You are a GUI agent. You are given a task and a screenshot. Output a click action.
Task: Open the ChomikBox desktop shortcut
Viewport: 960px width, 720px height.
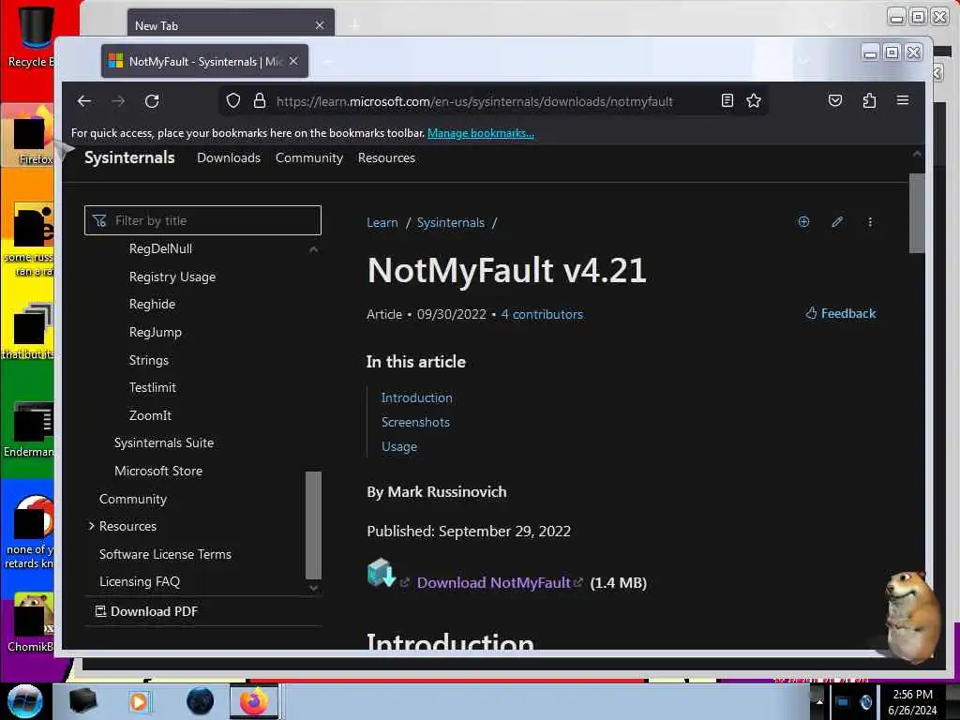[31, 622]
